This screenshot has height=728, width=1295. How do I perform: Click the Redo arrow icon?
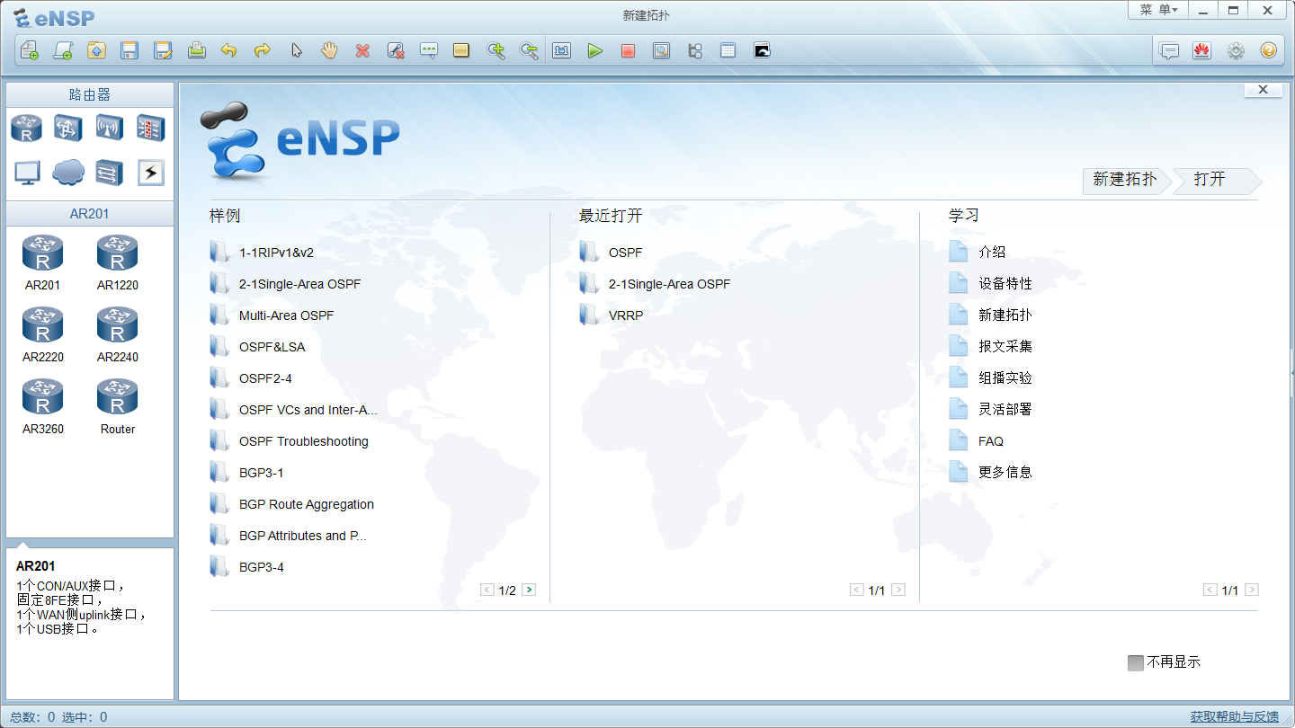click(x=263, y=50)
